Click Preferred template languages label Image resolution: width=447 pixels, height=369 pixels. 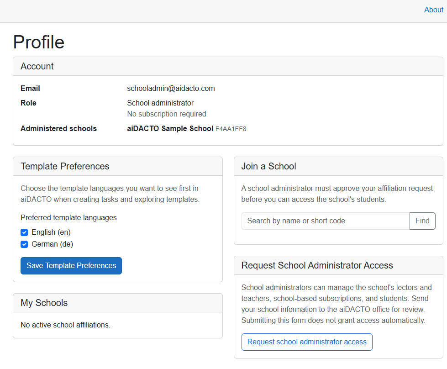[x=68, y=217]
